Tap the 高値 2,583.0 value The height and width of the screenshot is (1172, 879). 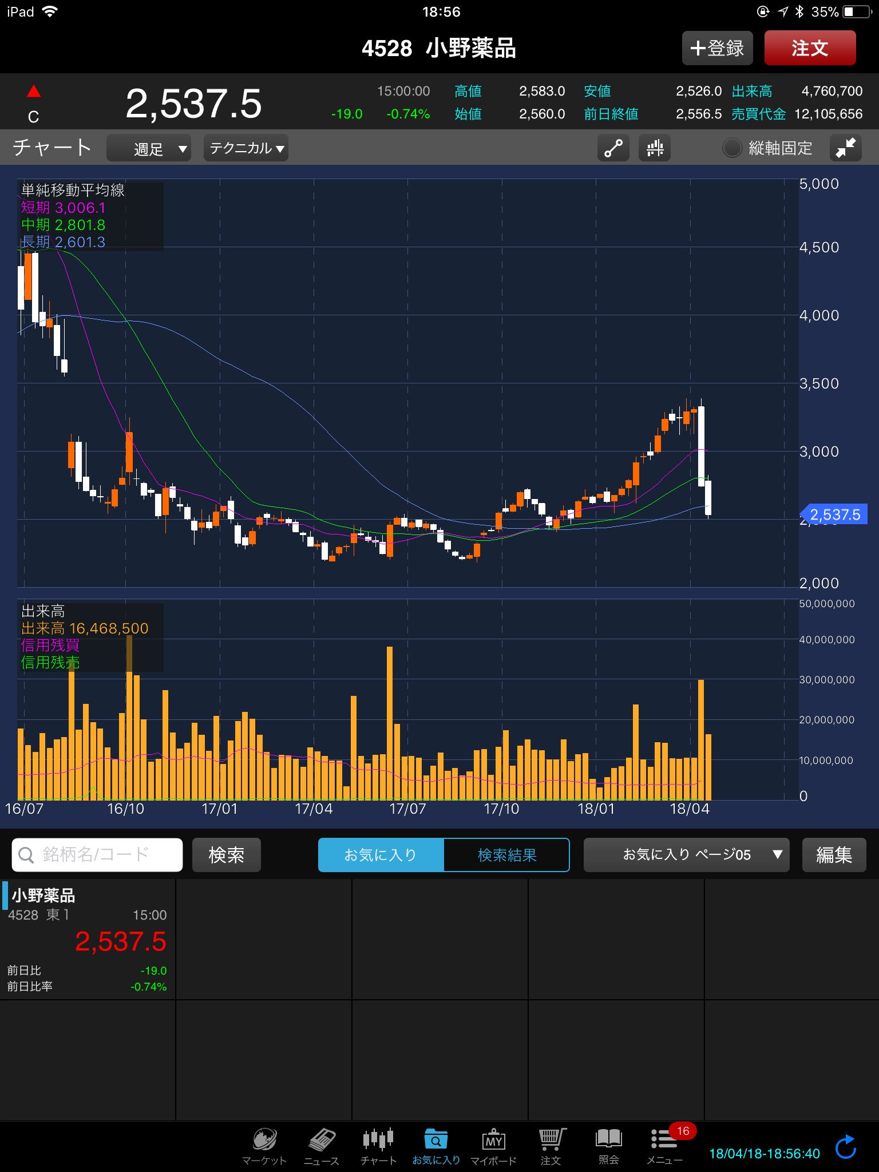(x=542, y=91)
